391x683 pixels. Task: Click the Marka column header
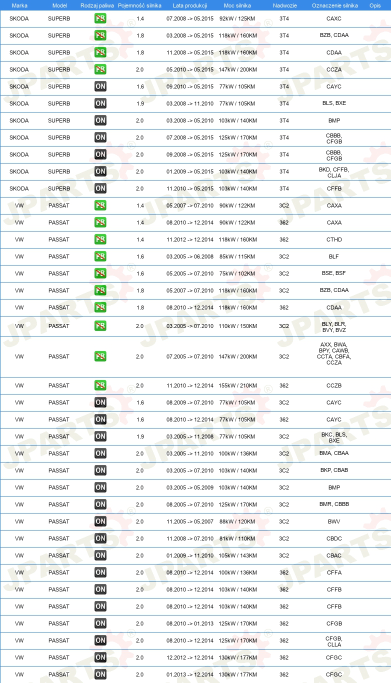[19, 5]
